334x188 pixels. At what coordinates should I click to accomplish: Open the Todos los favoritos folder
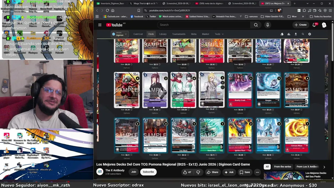[320, 16]
